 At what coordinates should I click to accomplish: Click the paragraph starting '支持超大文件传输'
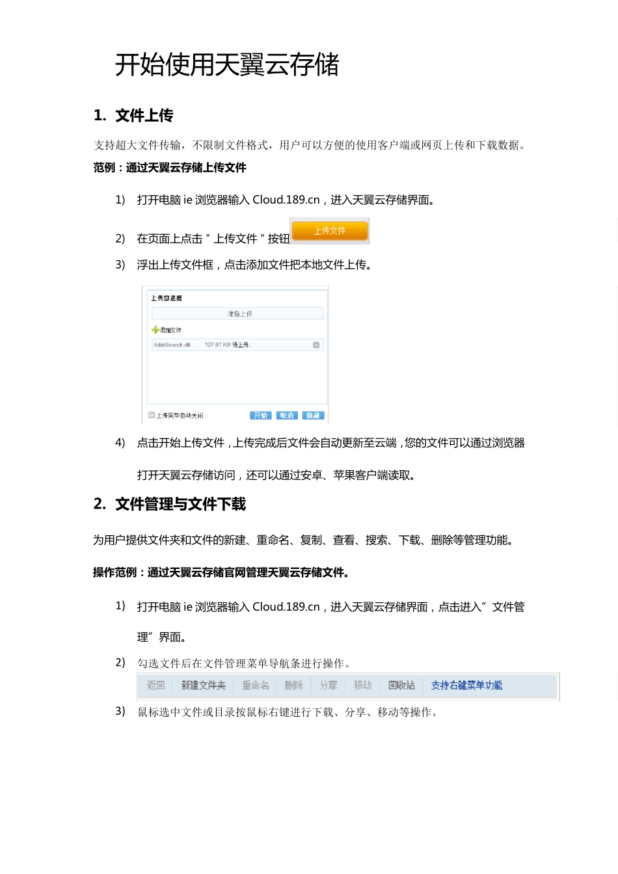312,145
